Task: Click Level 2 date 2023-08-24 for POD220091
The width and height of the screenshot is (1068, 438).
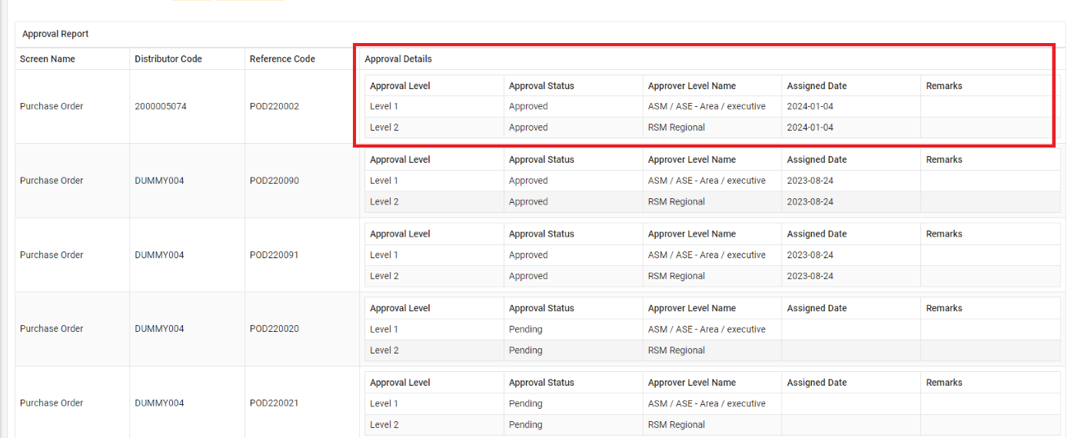Action: pyautogui.click(x=810, y=276)
